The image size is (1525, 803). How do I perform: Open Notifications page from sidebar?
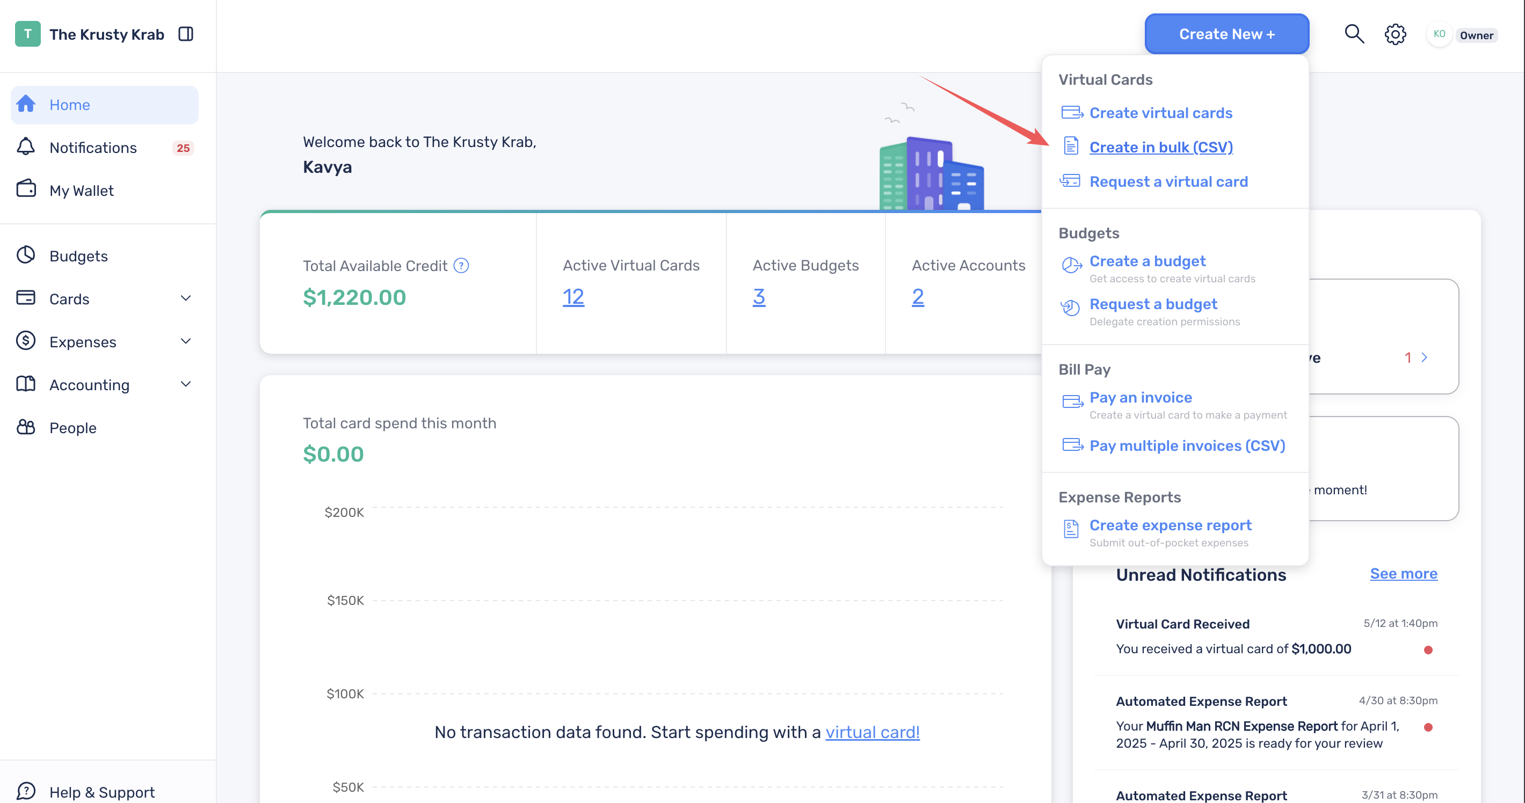105,148
